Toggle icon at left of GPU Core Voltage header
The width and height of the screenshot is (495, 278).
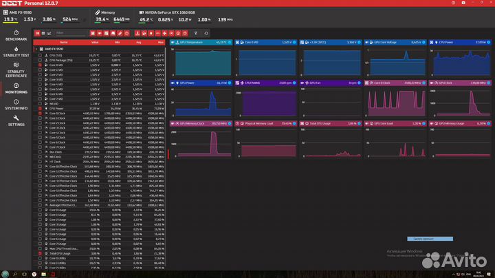click(x=367, y=43)
